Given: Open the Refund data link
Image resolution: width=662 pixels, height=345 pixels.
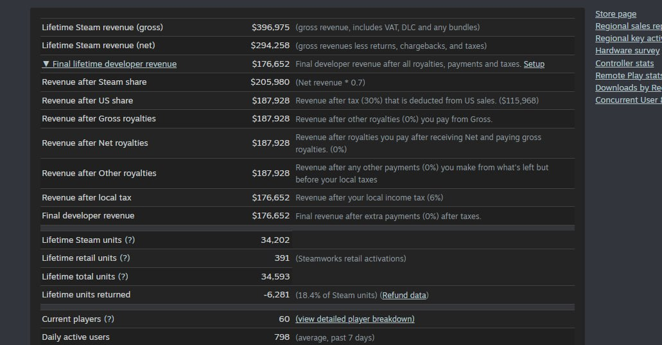Looking at the screenshot, I should 405,296.
